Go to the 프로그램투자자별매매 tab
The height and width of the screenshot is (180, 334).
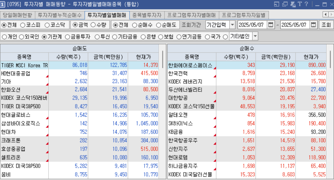pyautogui.click(x=191, y=15)
